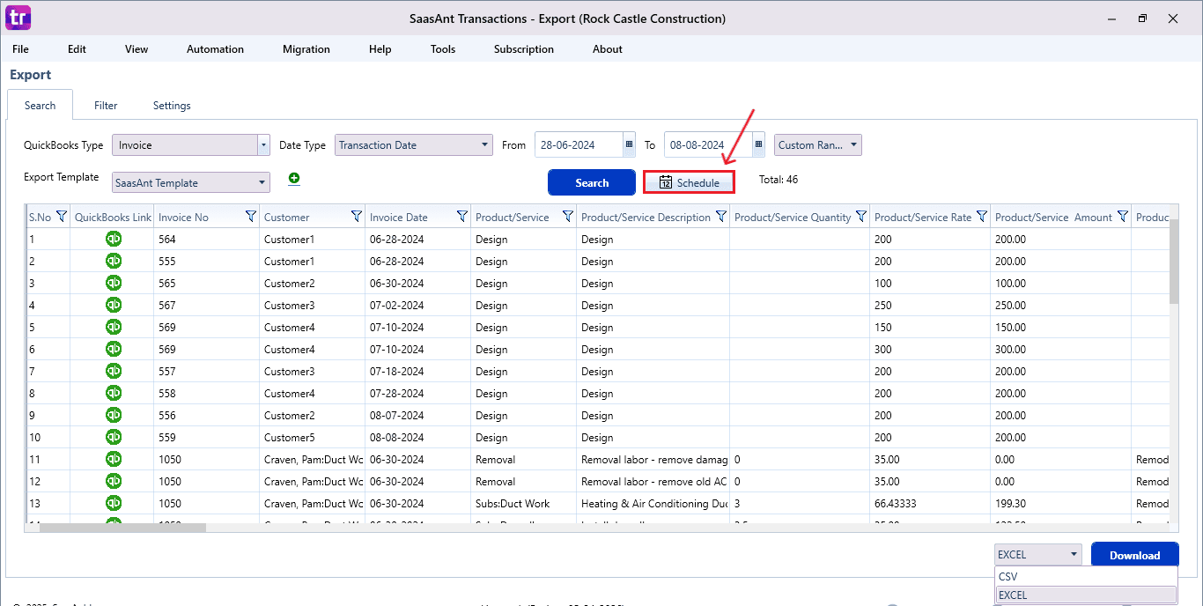The image size is (1203, 606).
Task: Click the Download button
Action: point(1134,555)
